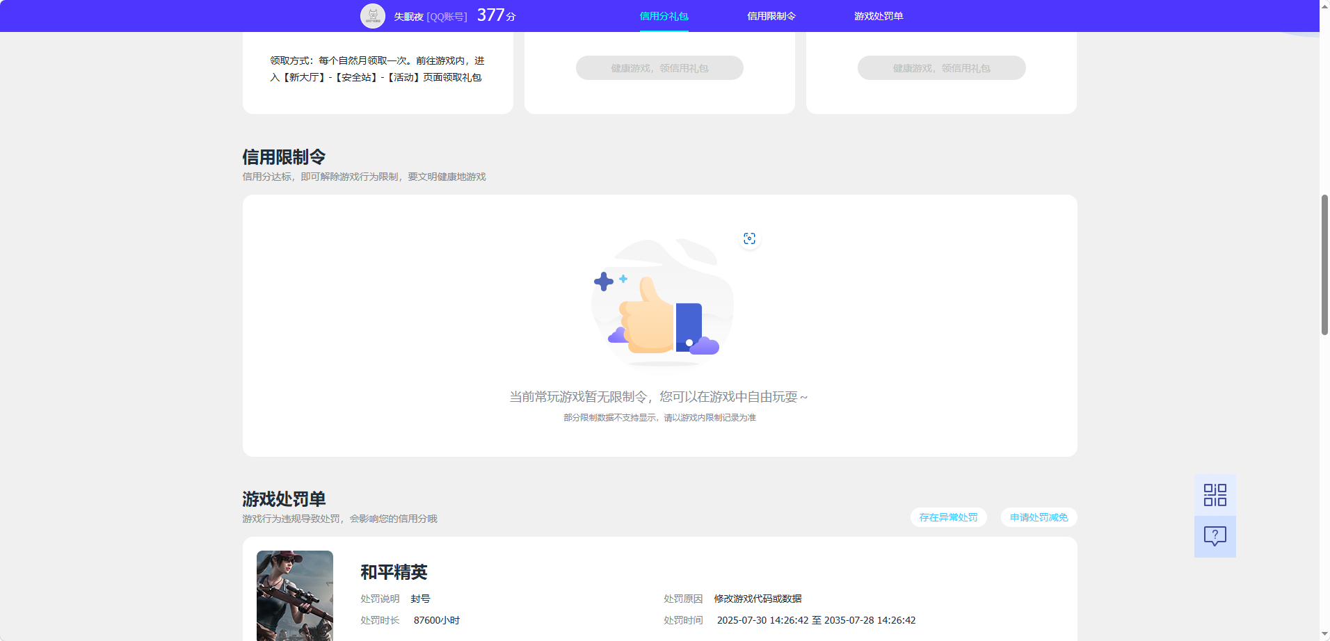Click the 申请处罚减免 button
The height and width of the screenshot is (641, 1330).
[x=1039, y=517]
